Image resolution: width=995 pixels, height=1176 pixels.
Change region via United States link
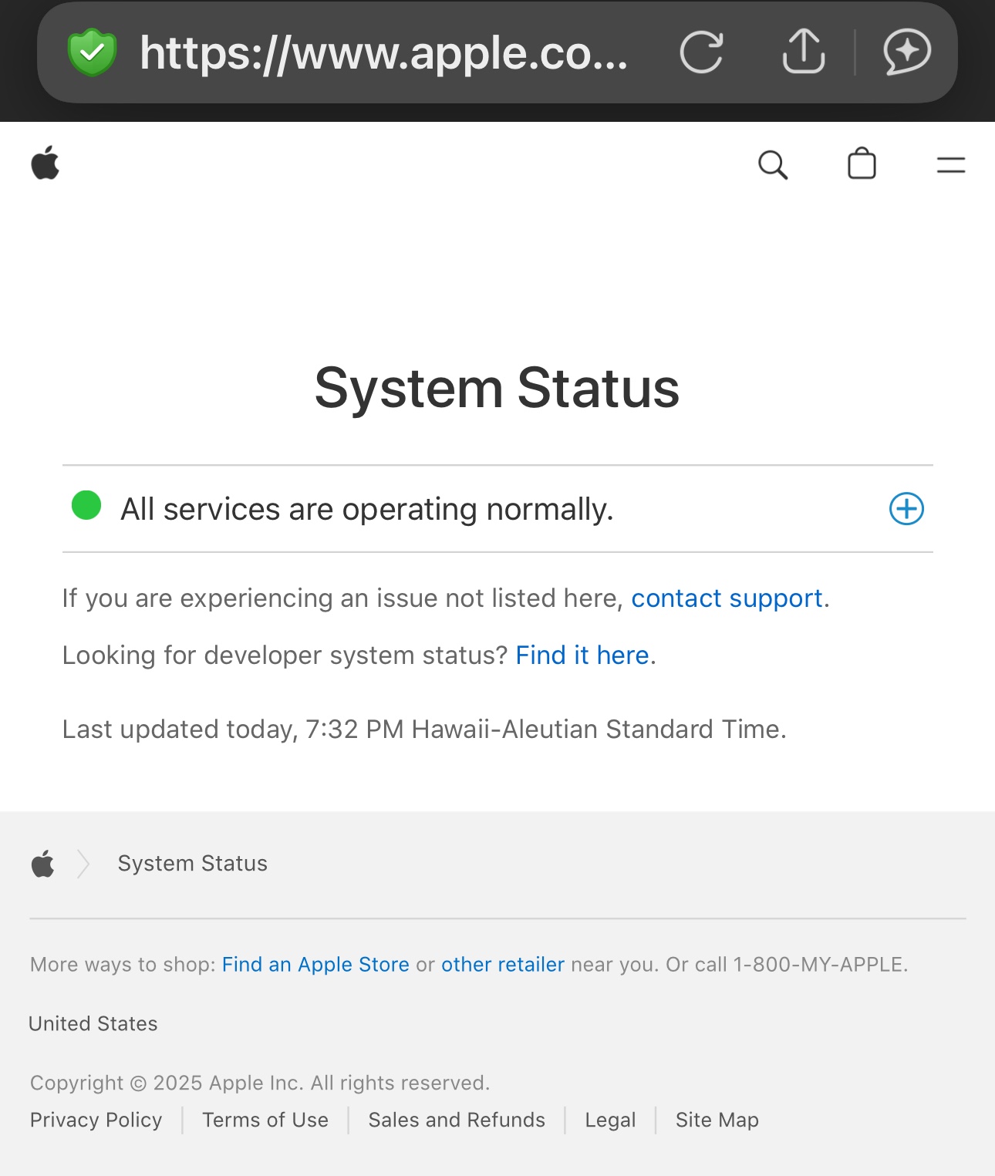(93, 1024)
